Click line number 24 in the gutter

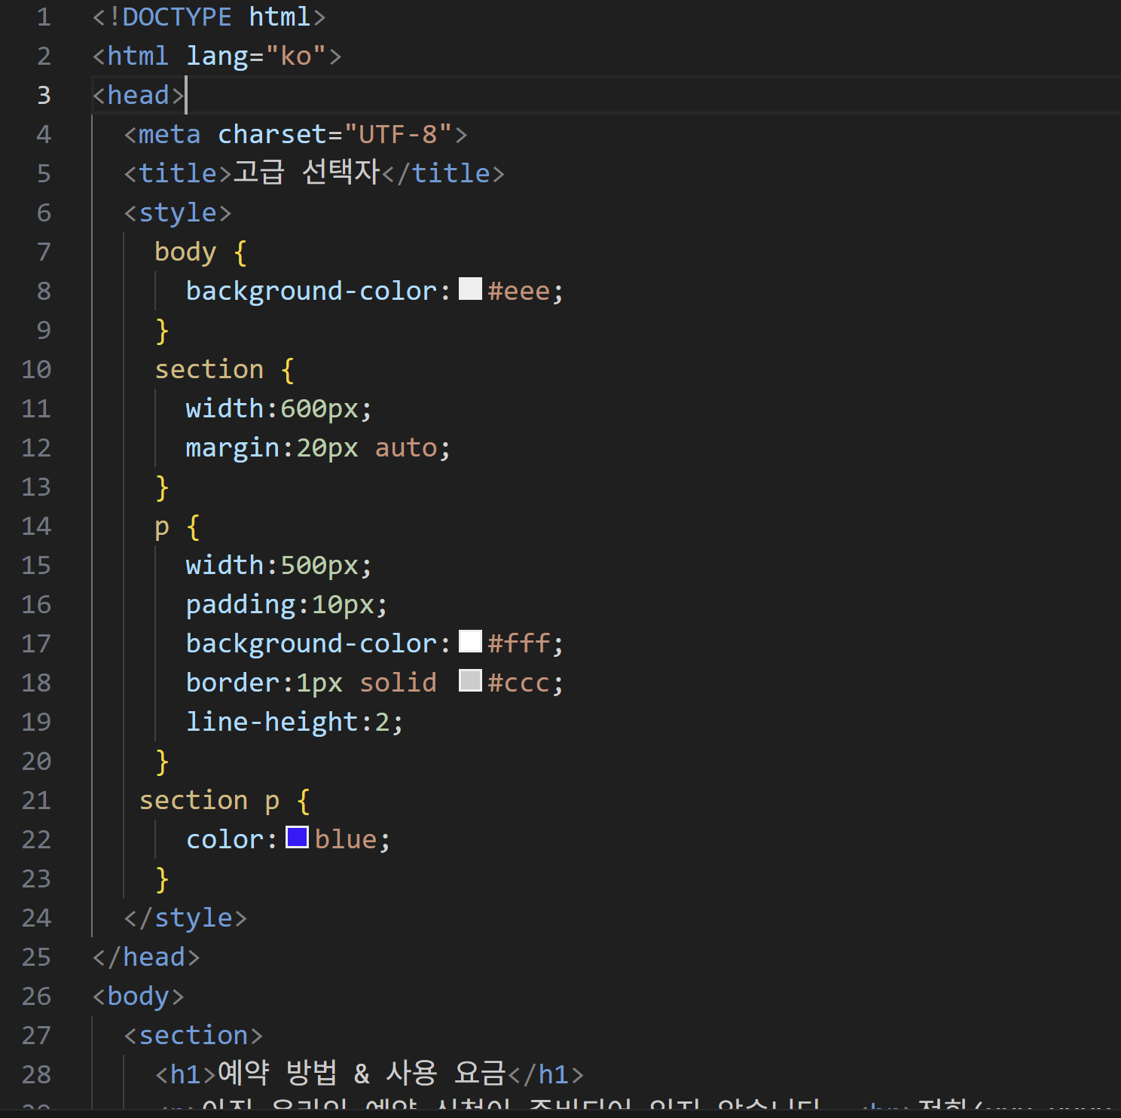click(36, 918)
